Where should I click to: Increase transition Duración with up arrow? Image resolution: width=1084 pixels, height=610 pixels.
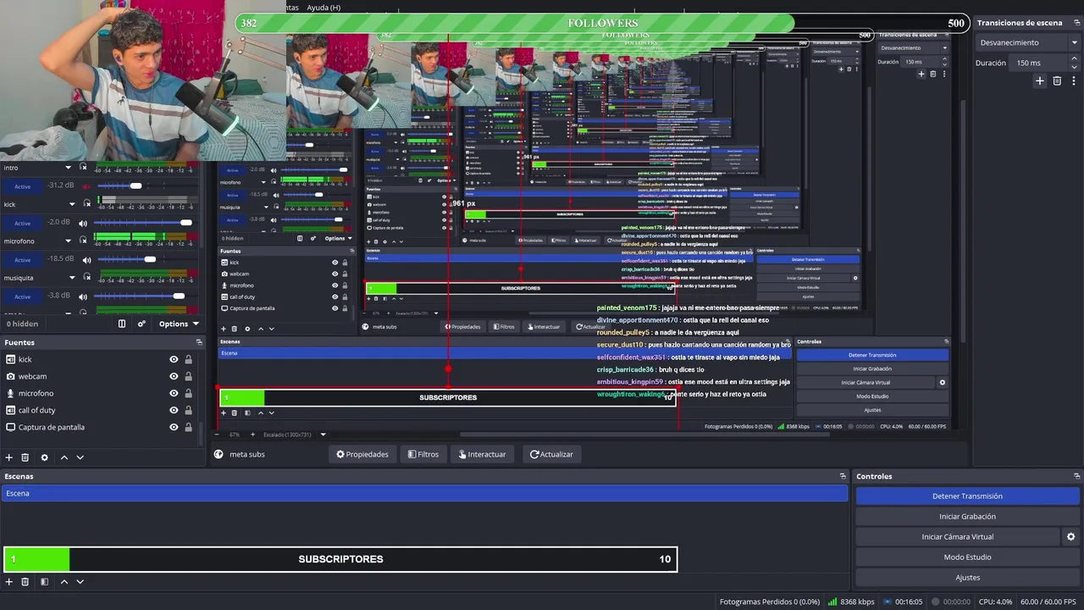(1076, 59)
